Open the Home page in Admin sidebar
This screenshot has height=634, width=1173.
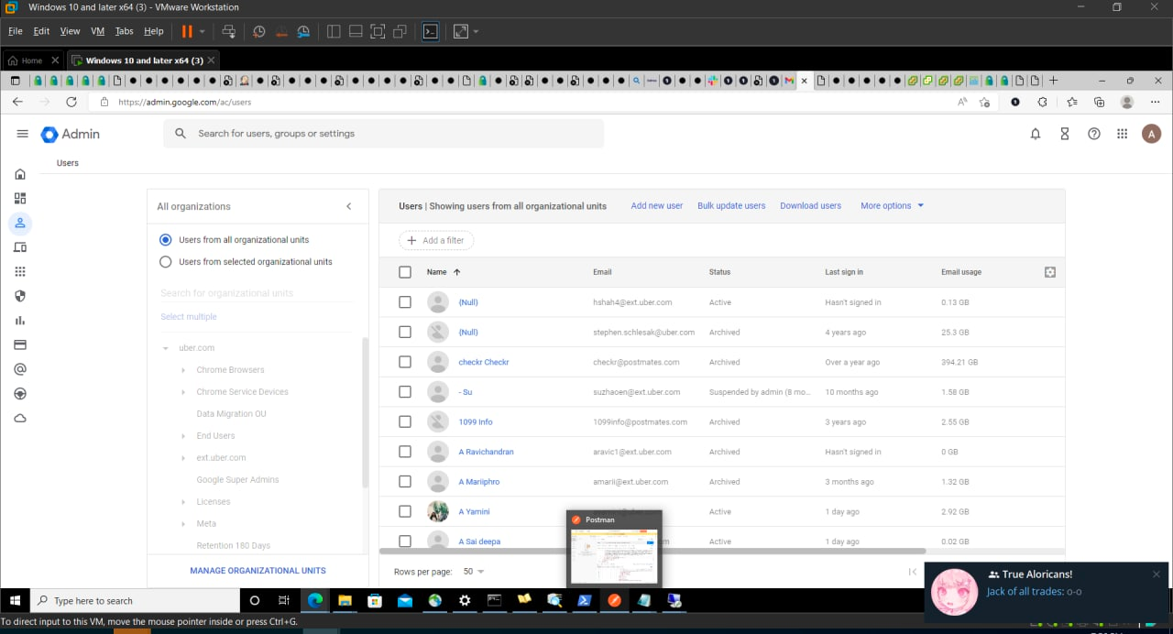pyautogui.click(x=20, y=173)
